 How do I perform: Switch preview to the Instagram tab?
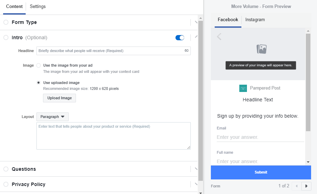255,20
